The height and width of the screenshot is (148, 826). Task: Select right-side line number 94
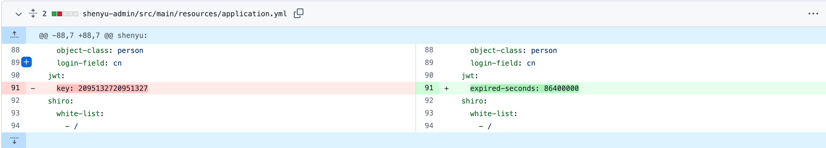pyautogui.click(x=429, y=126)
